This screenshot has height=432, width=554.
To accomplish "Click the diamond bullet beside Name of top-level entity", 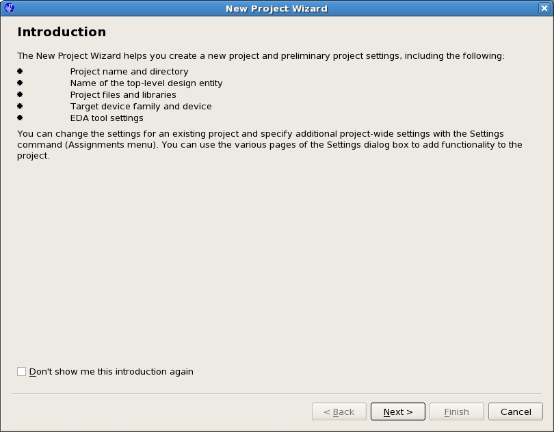I will 20,83.
